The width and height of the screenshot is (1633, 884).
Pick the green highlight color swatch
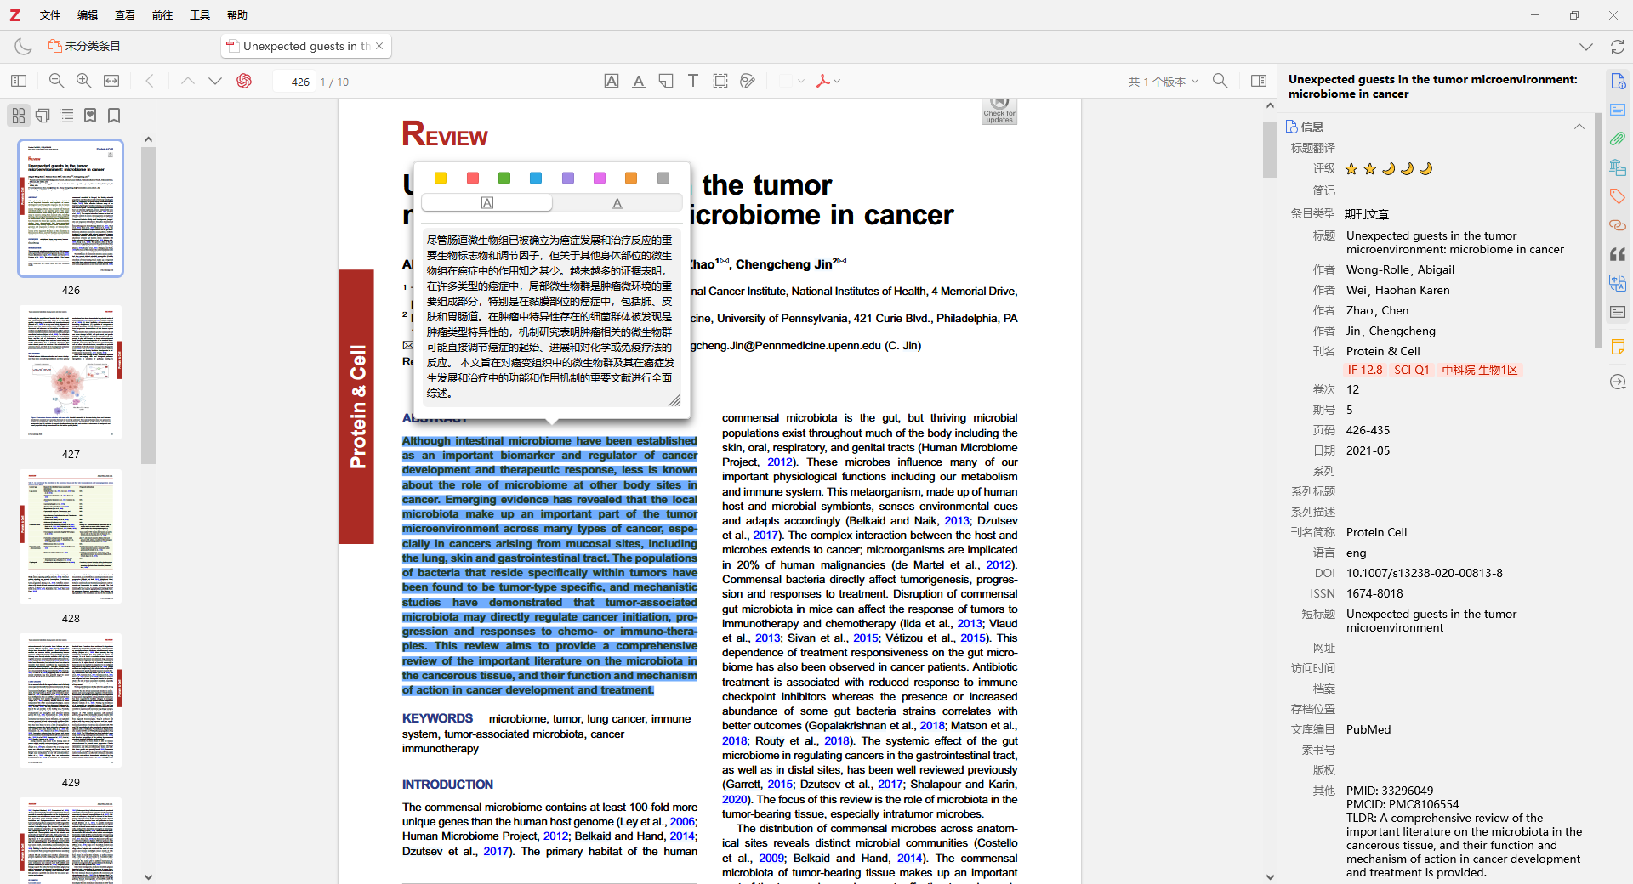(504, 178)
